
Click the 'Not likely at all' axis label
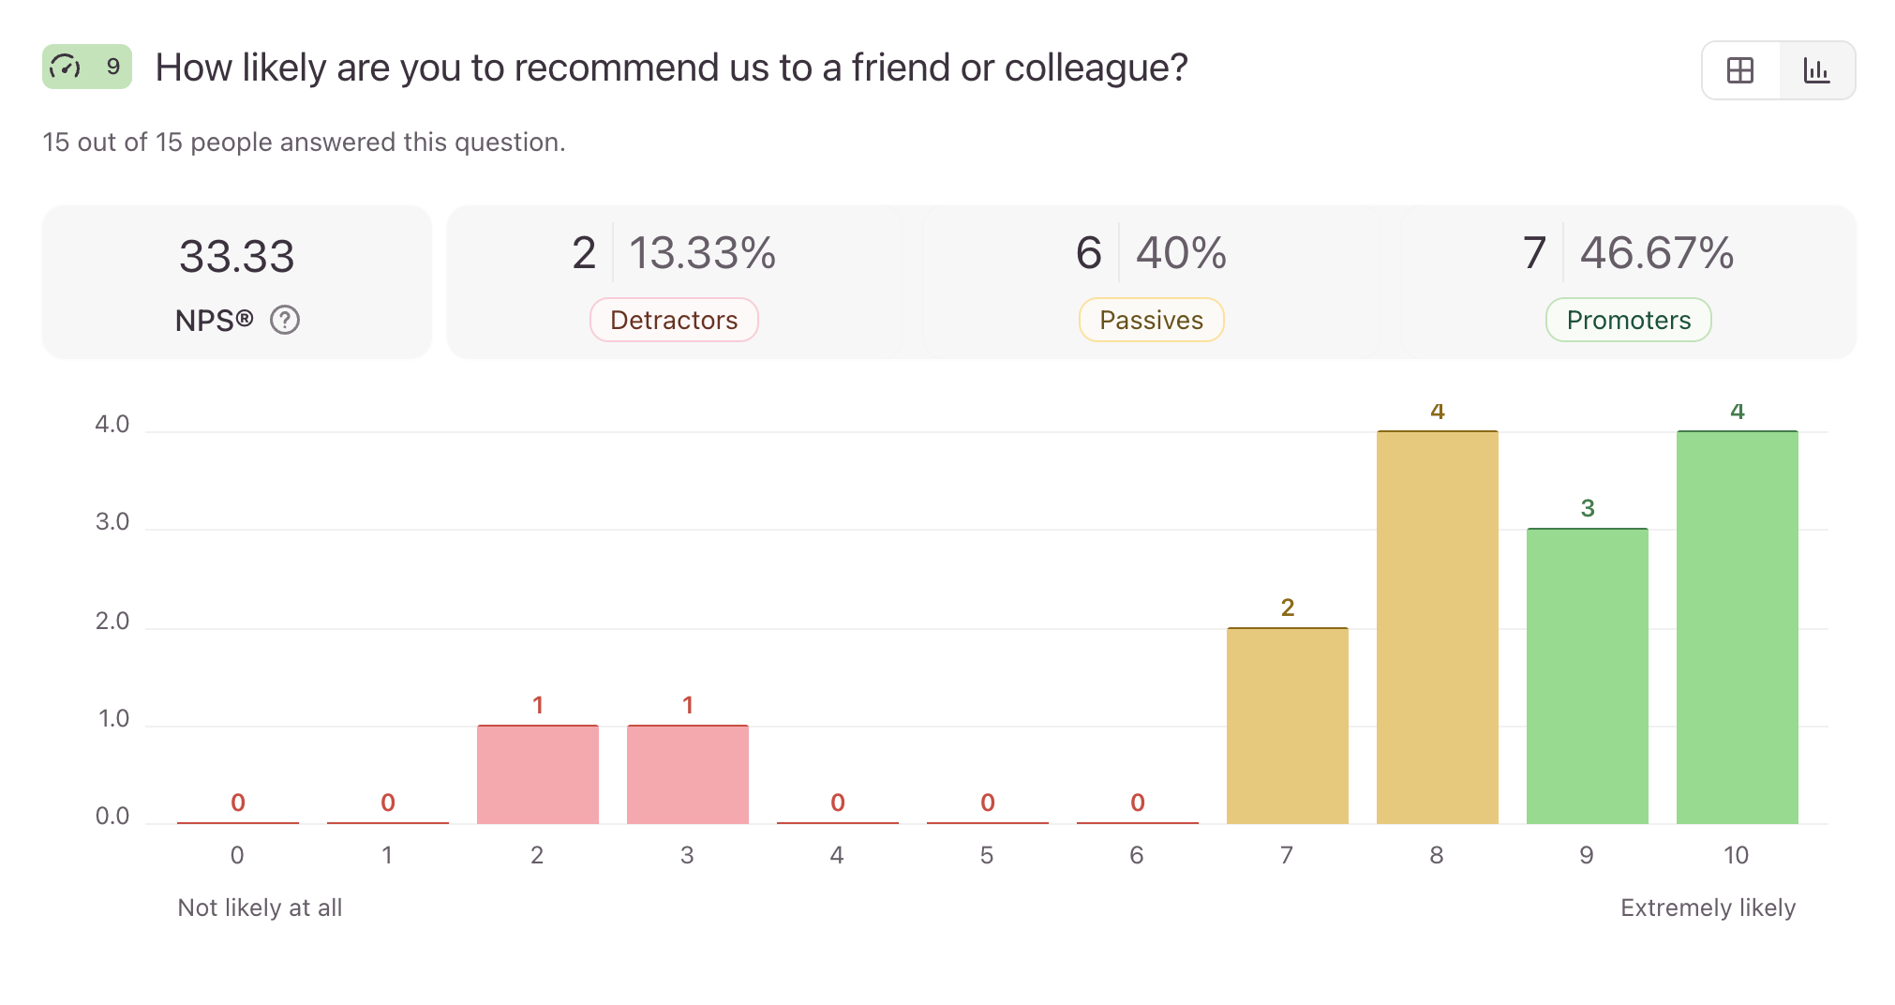260,907
